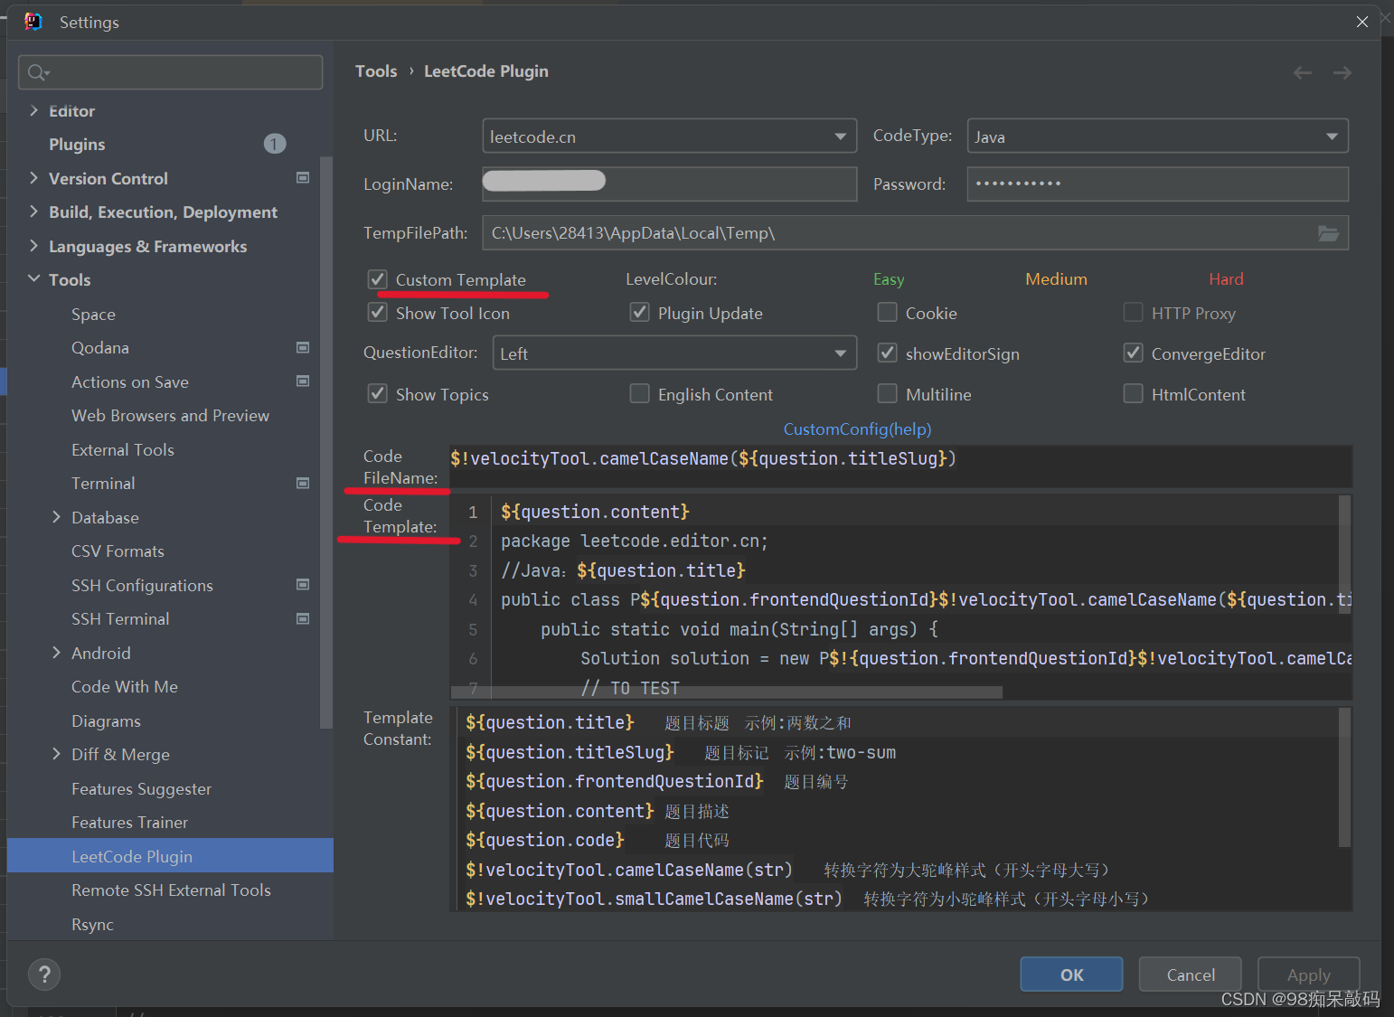Click the project-level icon beside Qodana
This screenshot has height=1017, width=1394.
[x=303, y=348]
